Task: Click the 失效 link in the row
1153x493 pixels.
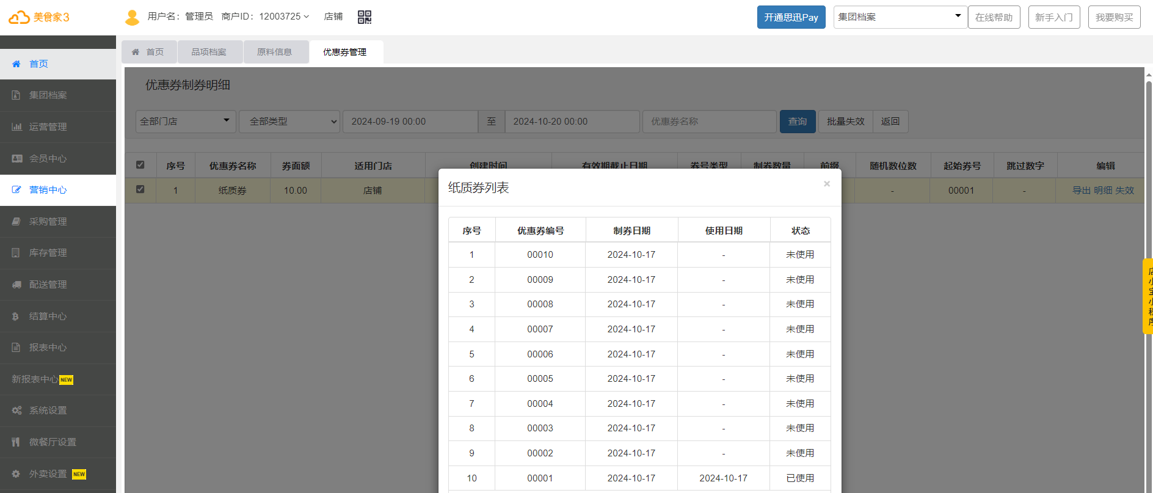Action: pyautogui.click(x=1125, y=191)
